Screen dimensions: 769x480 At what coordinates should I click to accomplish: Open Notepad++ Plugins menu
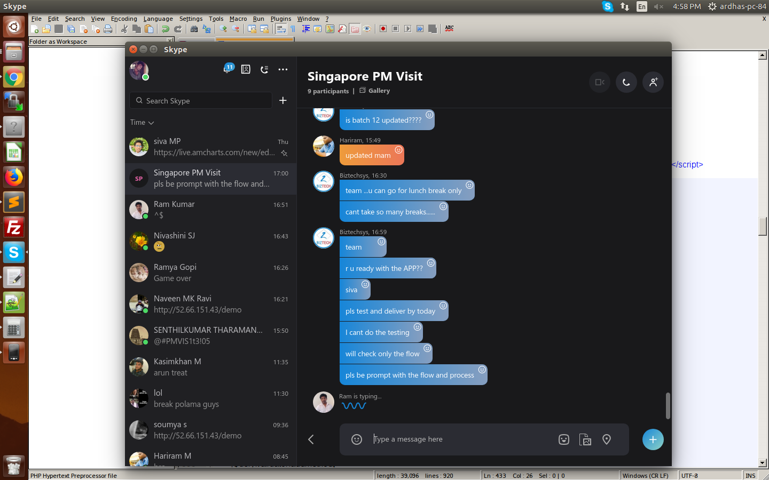[x=281, y=19]
